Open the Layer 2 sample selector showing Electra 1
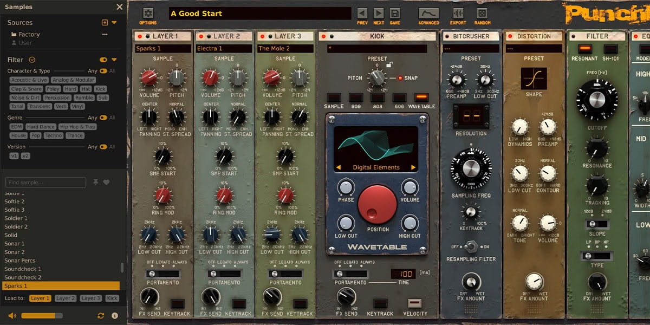 tap(224, 49)
